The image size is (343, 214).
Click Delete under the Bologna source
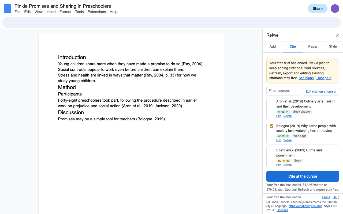(x=288, y=140)
